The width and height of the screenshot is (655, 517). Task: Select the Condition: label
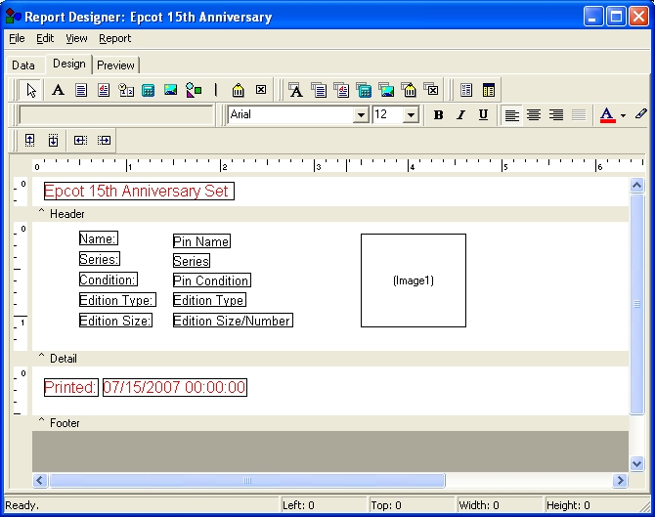[109, 280]
